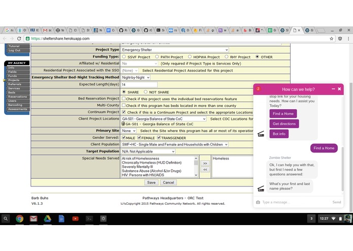Click the trash icon beside GA-501 location
Screen dimensions: 353x251
(123, 124)
